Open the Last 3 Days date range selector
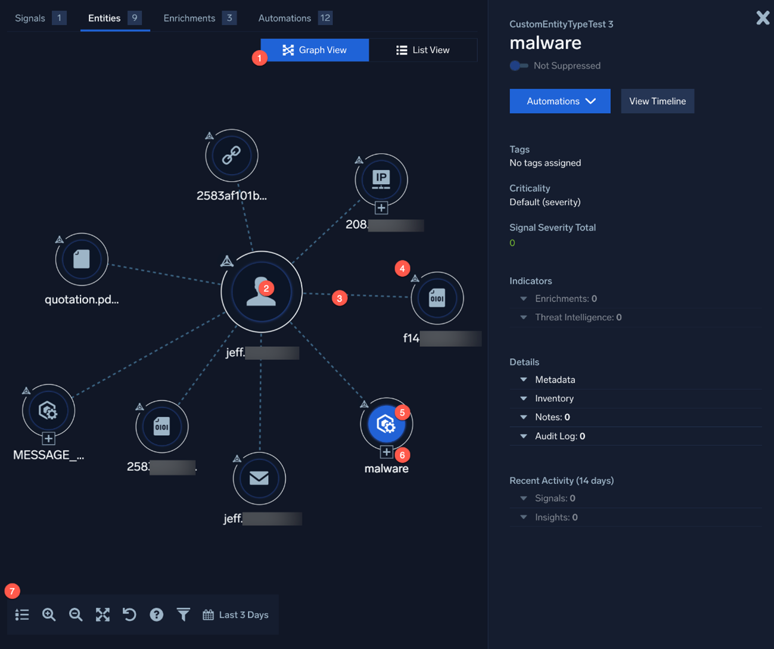 coord(236,614)
